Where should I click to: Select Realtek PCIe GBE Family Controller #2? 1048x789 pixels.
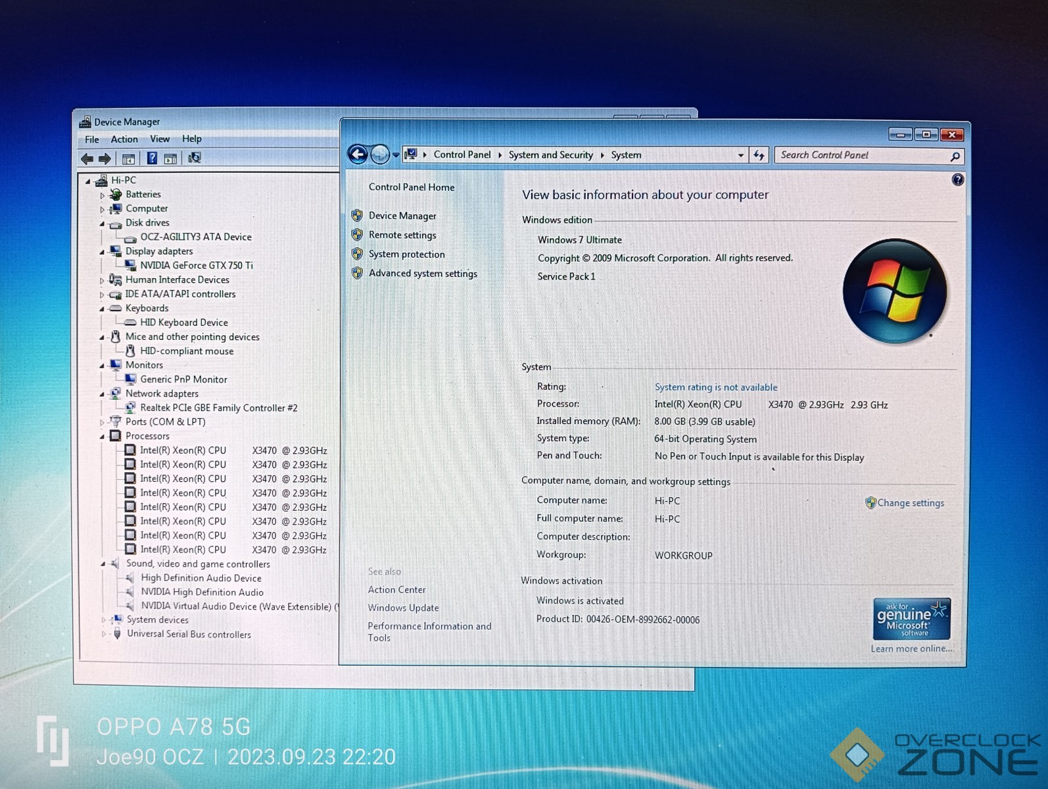(x=218, y=408)
